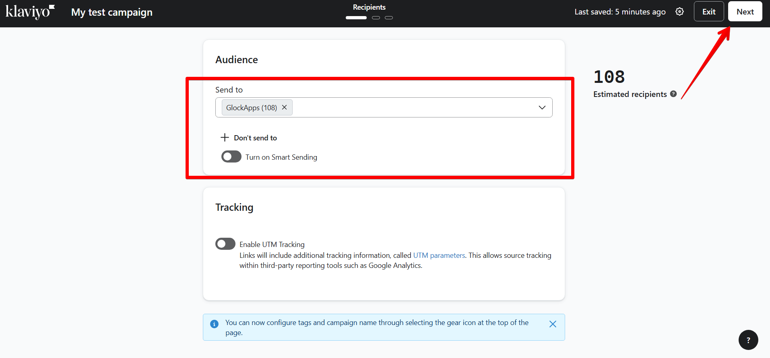
Task: Go to the second step indicator pill
Action: coord(376,18)
